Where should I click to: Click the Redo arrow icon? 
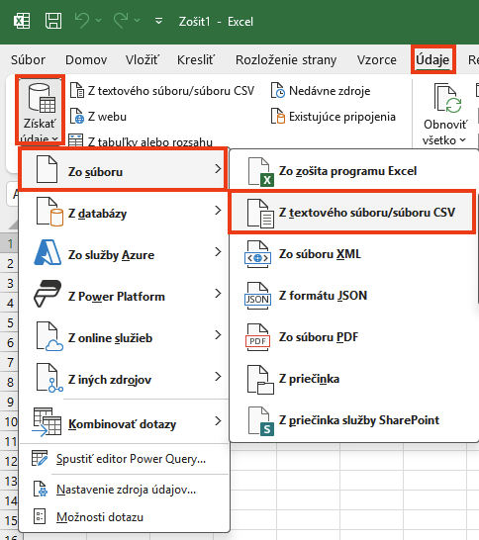[121, 21]
